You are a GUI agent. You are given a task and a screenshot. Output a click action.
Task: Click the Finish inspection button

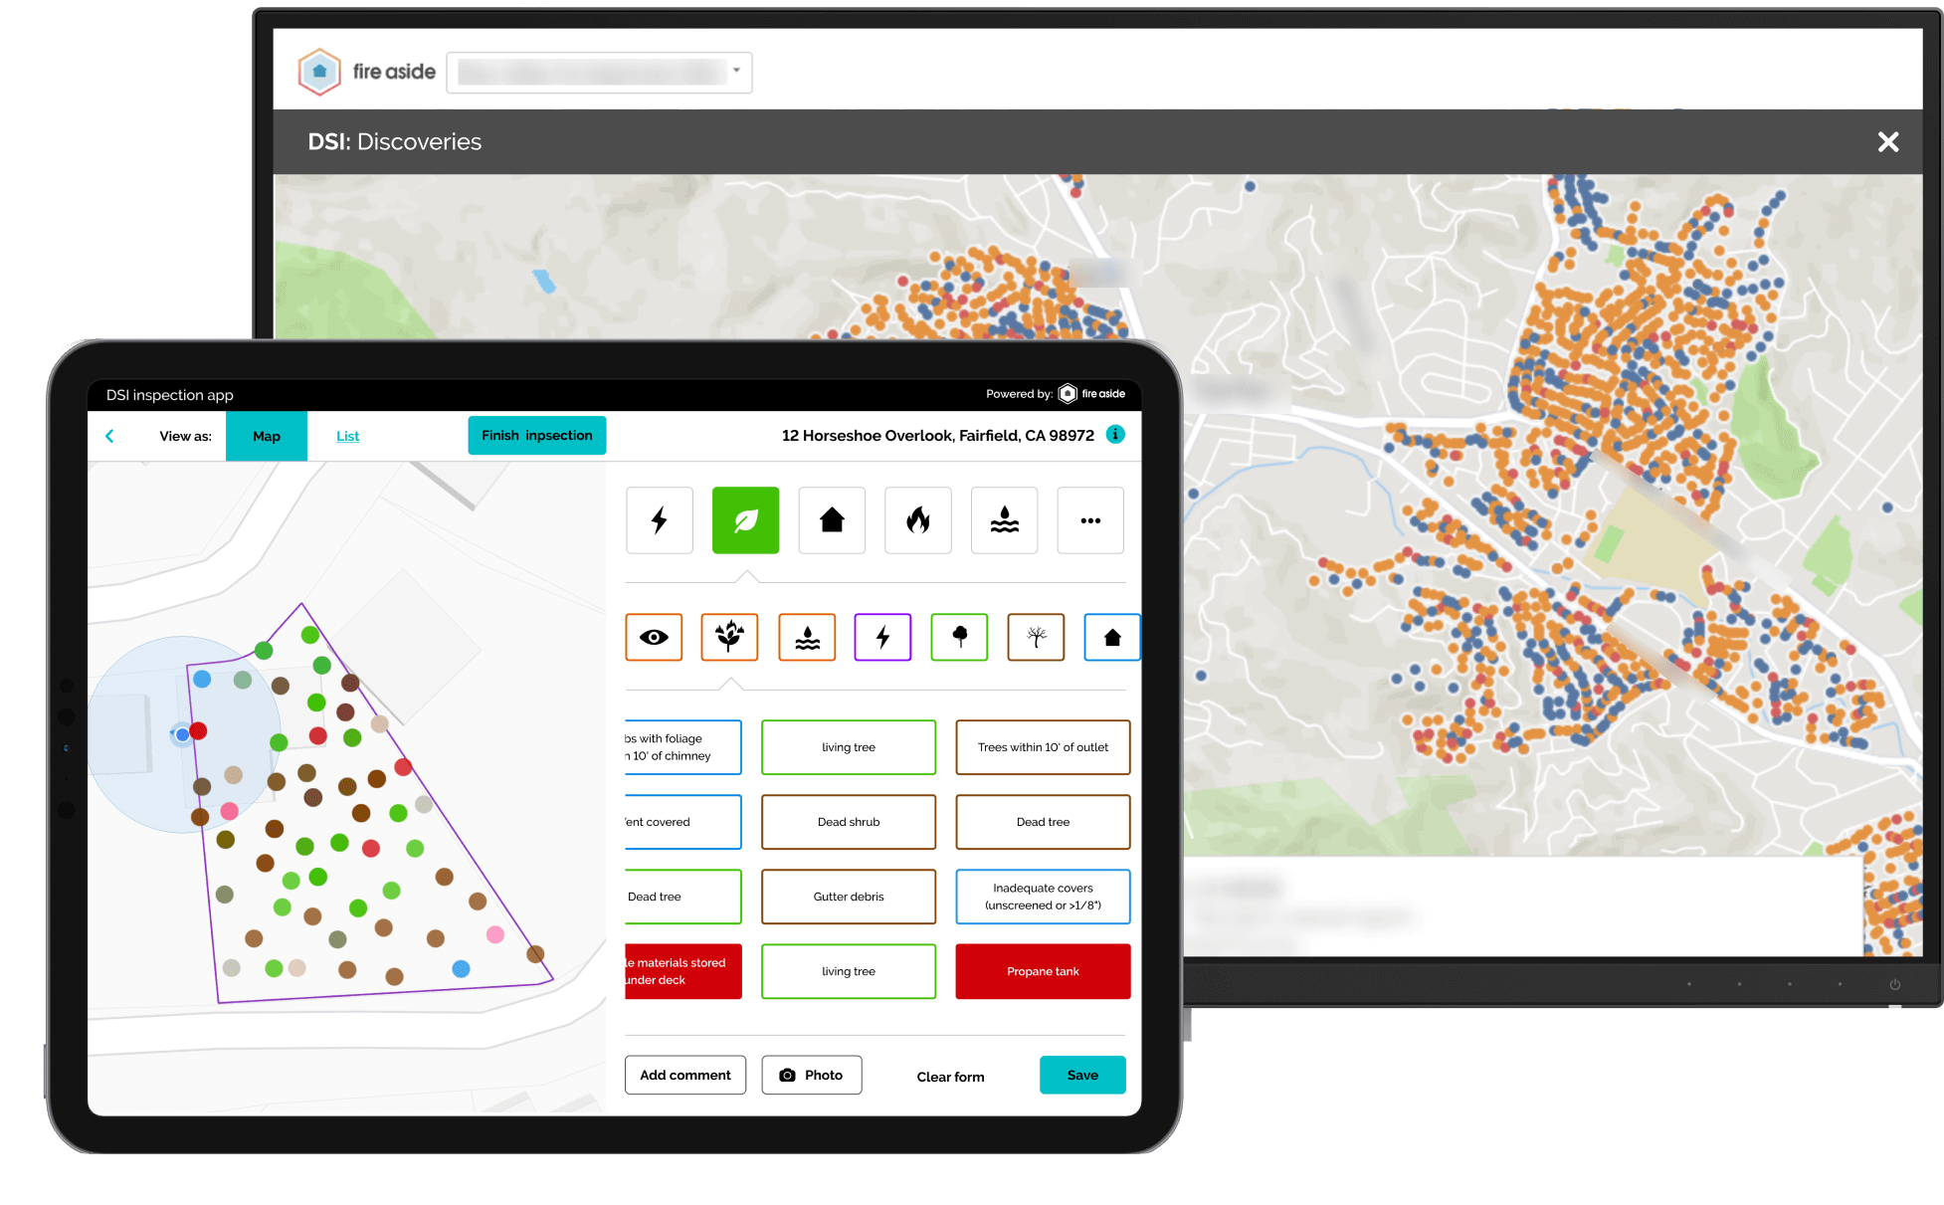pos(536,436)
